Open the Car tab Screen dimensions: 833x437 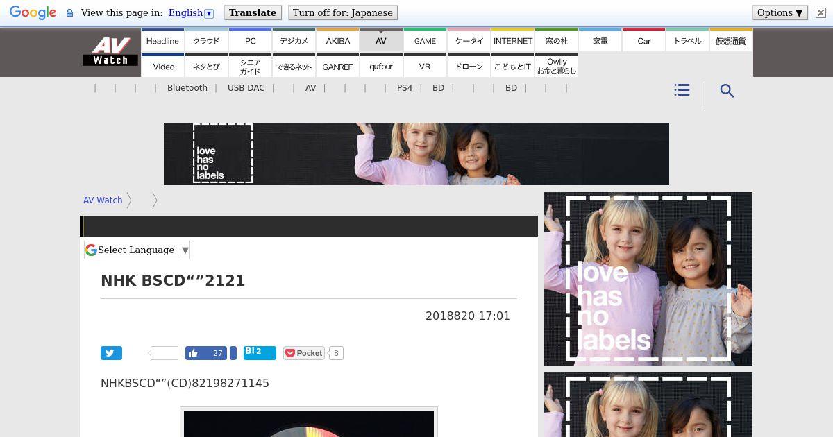[643, 40]
